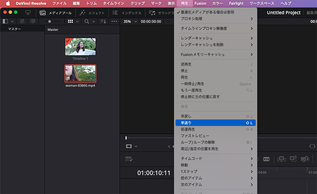Open the 35% viewer zoom dropdown

tap(130, 21)
